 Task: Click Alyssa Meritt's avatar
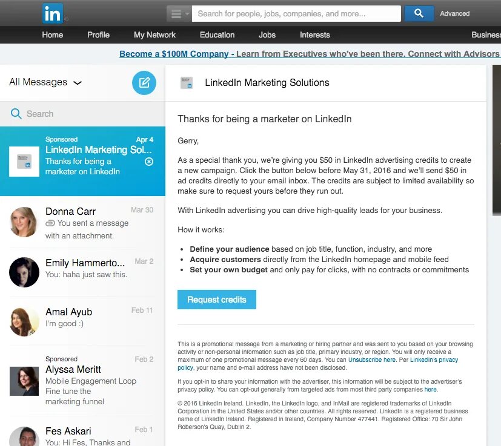(24, 381)
